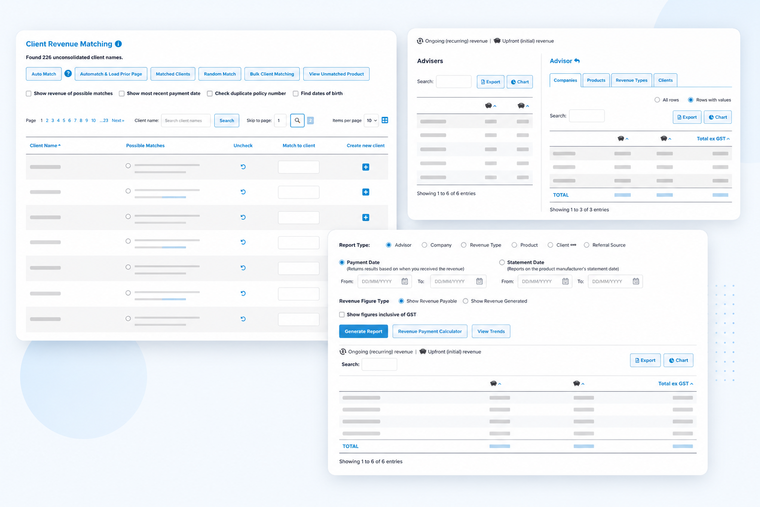Click View Unmatched Product button
760x507 pixels.
[336, 74]
